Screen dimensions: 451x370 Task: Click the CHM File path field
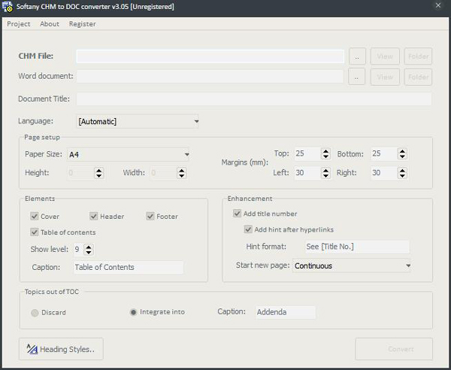coord(210,56)
